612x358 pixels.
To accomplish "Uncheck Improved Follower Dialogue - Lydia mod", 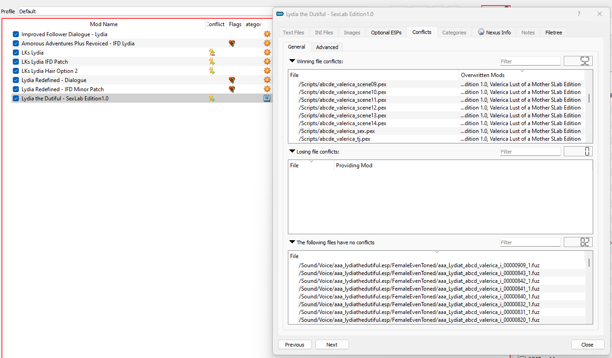I will click(x=16, y=34).
